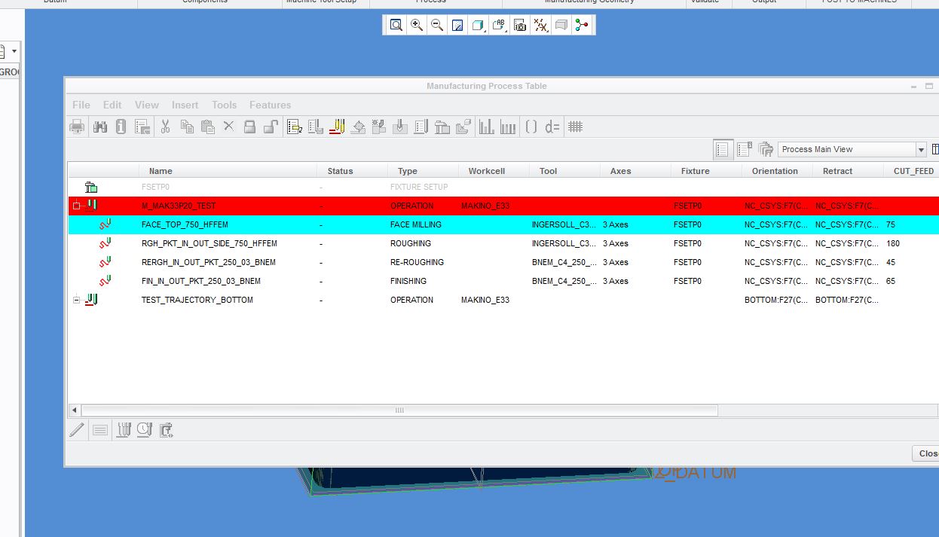Viewport: 939px width, 537px height.
Task: Click the red-yellow insert step tool icon
Action: pos(337,127)
